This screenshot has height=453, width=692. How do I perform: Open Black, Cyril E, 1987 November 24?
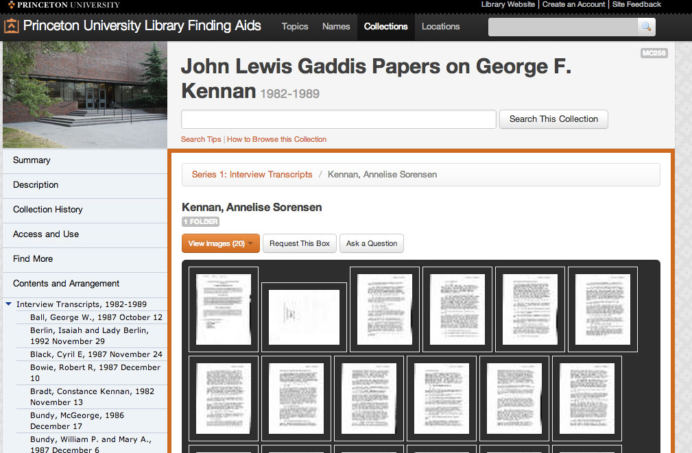pos(96,354)
